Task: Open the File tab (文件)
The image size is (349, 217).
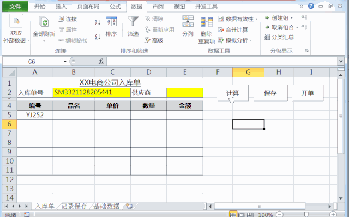Action: point(15,7)
